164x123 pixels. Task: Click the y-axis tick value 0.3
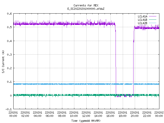click(x=9, y=55)
